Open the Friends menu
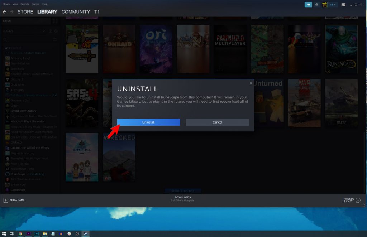This screenshot has width=367, height=237. pyautogui.click(x=25, y=4)
